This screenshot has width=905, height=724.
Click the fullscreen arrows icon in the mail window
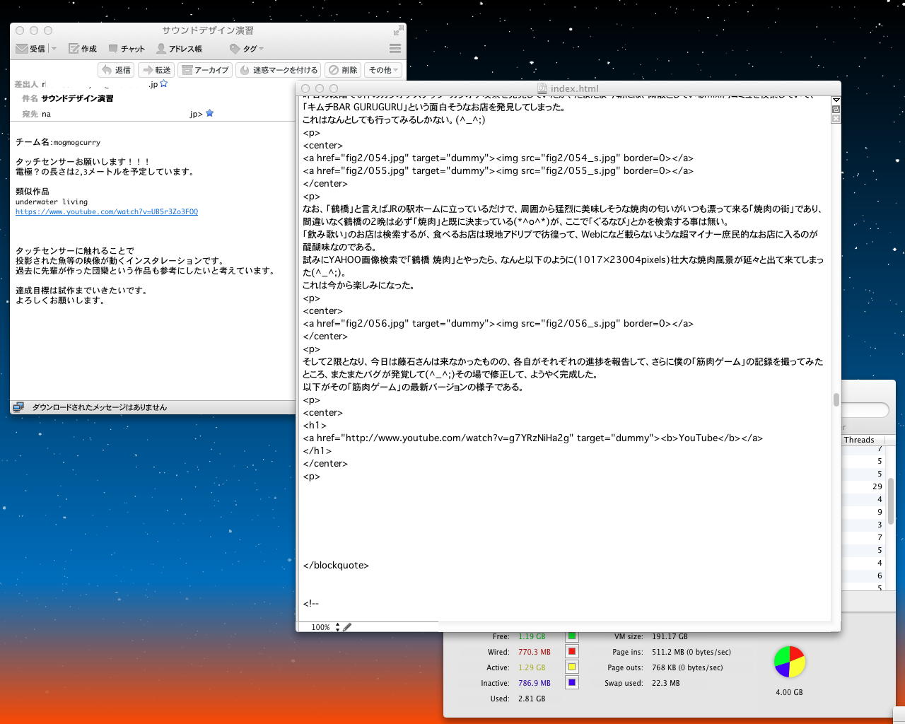pos(399,30)
